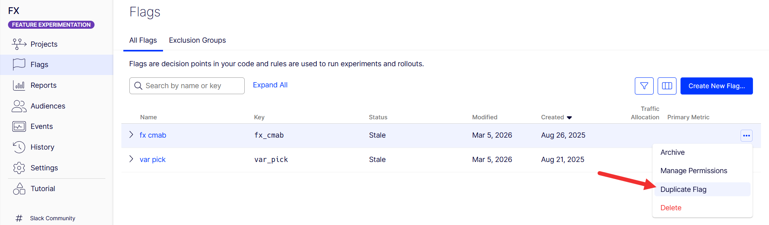Click the Expand All link
769x225 pixels.
tap(270, 85)
